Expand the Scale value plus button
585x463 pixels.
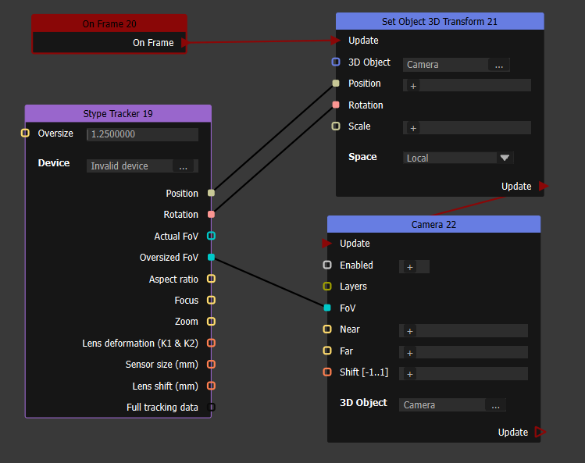(x=413, y=128)
